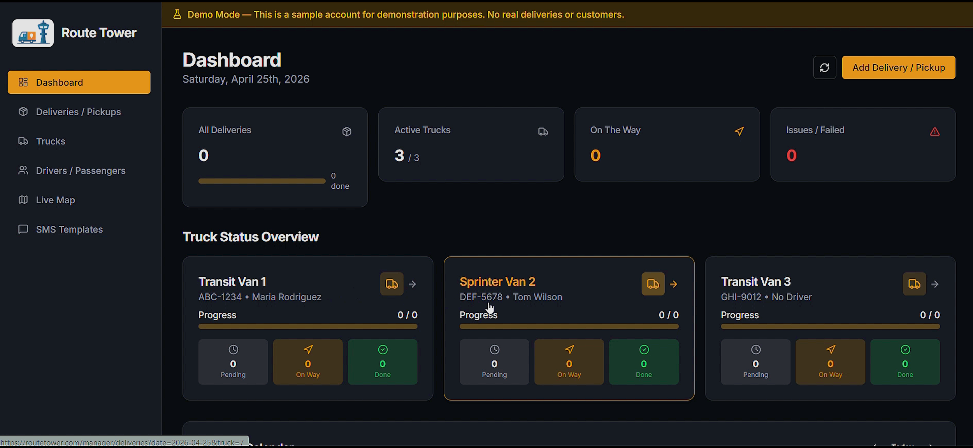Open SMS Templates in sidebar
Viewport: 973px width, 448px height.
[x=69, y=229]
